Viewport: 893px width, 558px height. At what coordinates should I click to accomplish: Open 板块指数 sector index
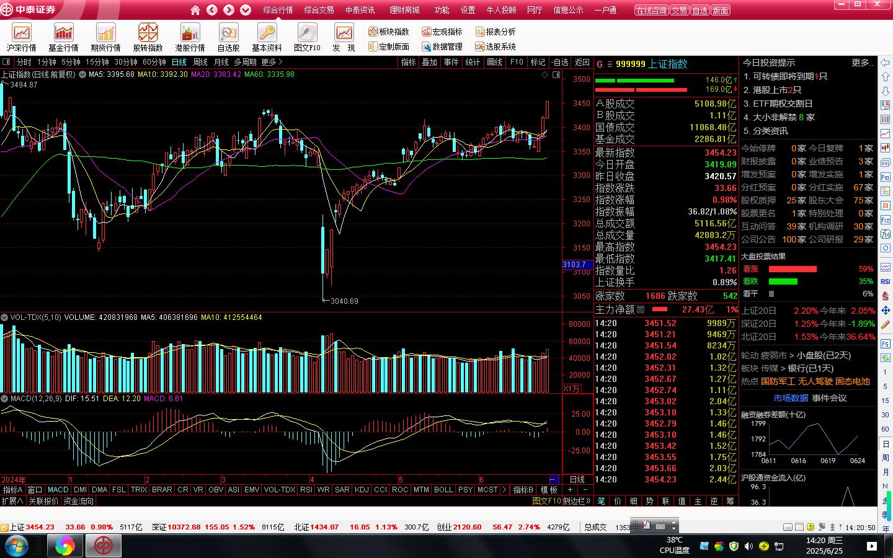coord(389,32)
